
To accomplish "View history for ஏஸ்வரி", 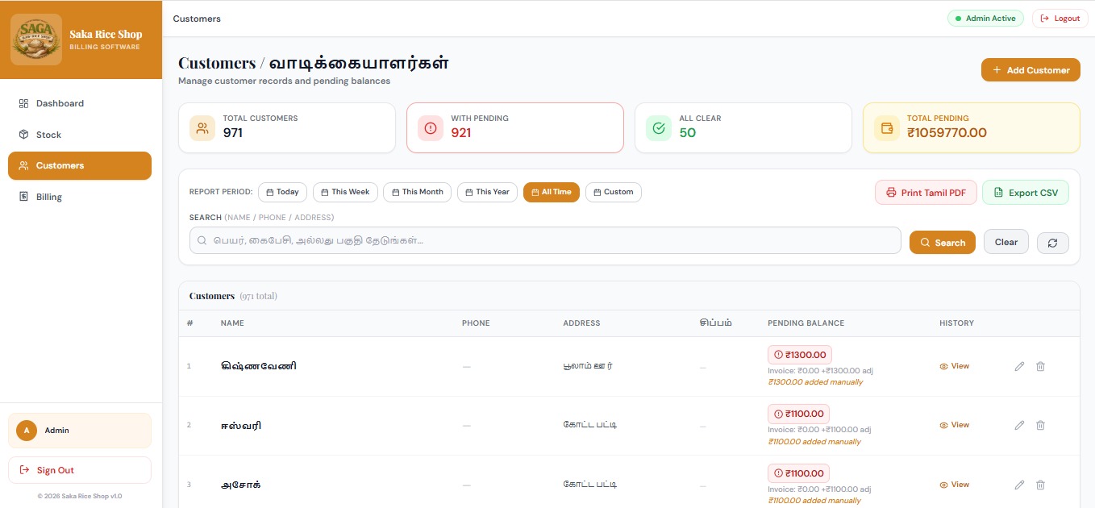I will (x=954, y=425).
